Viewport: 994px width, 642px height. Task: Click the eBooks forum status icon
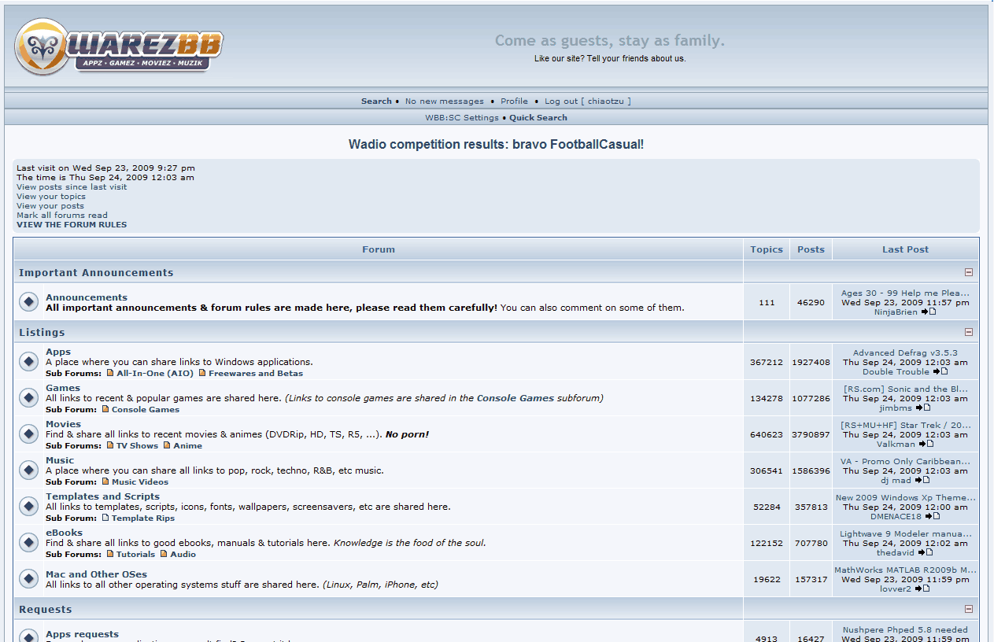[x=28, y=542]
